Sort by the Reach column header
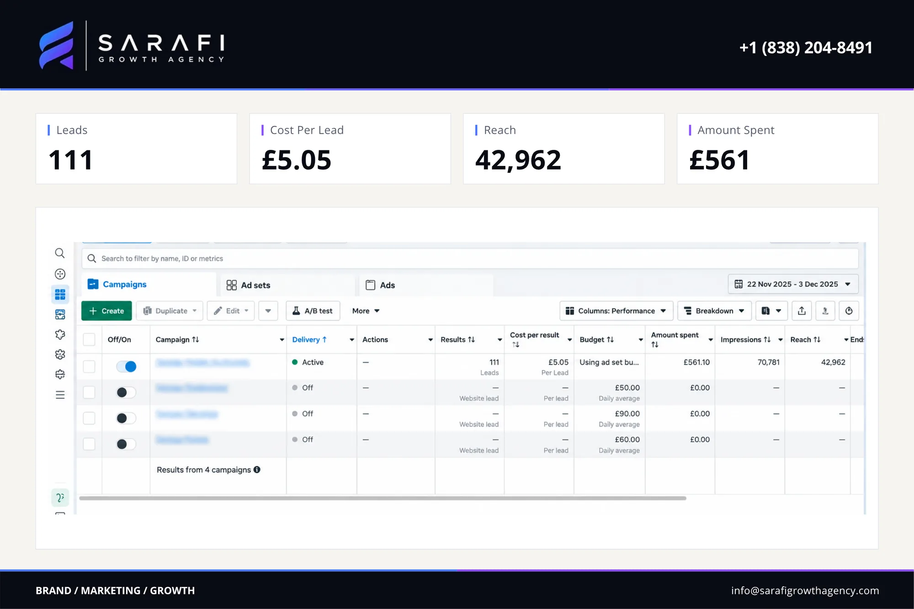The width and height of the screenshot is (914, 609). [805, 339]
